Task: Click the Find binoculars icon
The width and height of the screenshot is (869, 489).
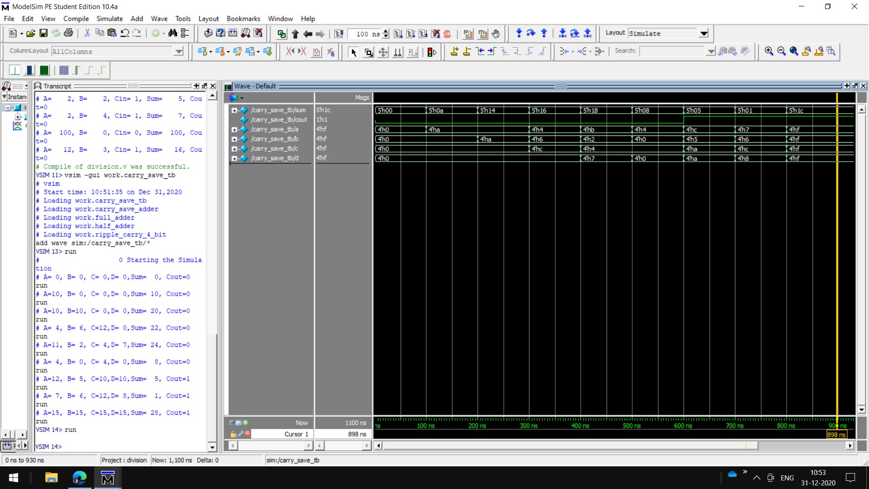Action: (172, 33)
